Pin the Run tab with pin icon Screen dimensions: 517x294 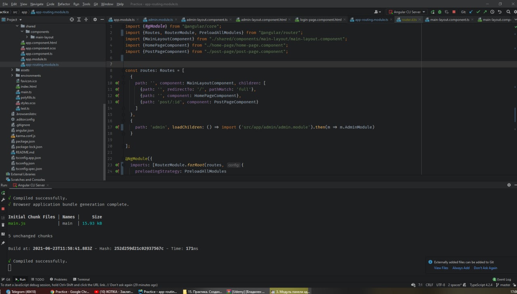pos(3,243)
